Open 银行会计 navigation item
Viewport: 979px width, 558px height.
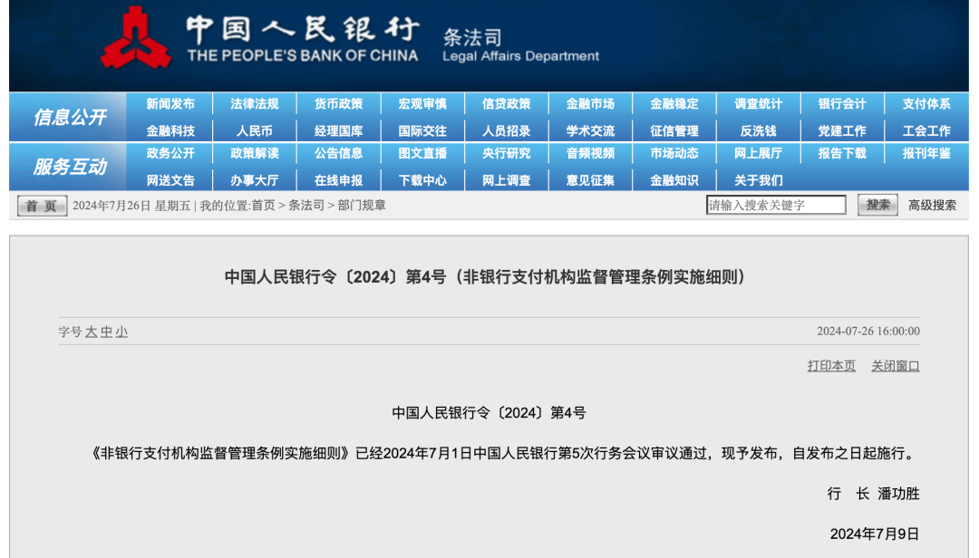tap(842, 104)
